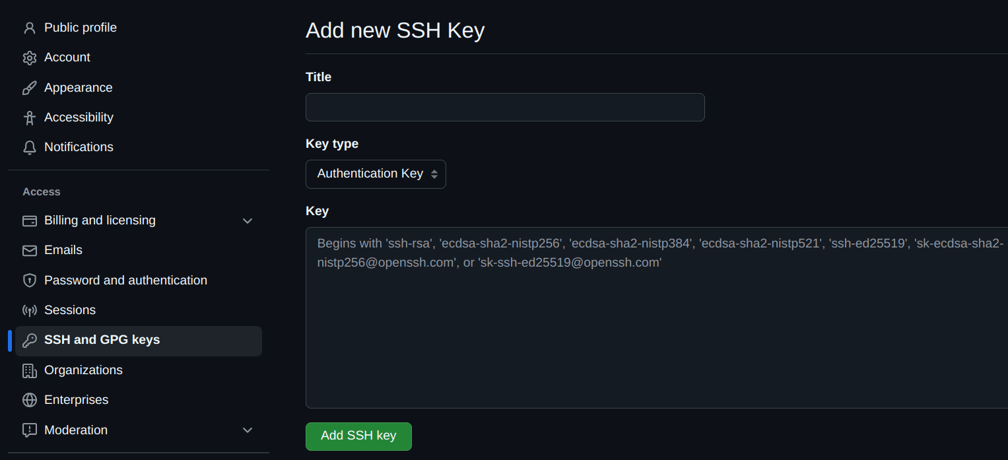
Task: Click the Enterprises globe icon
Action: click(x=29, y=400)
